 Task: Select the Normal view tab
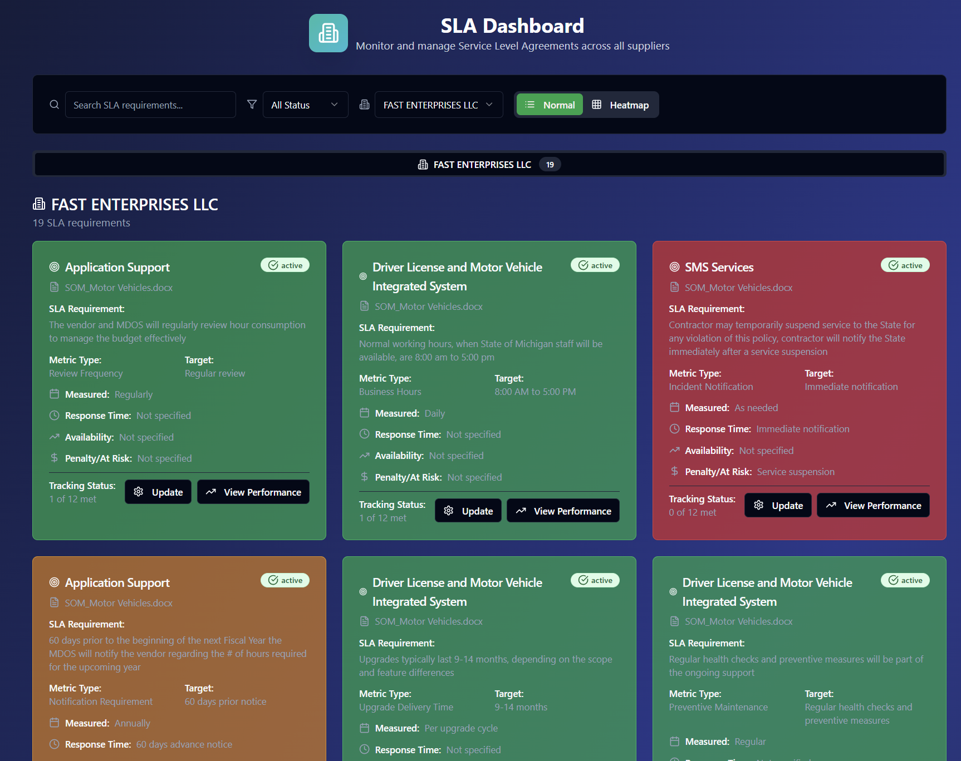tap(550, 104)
